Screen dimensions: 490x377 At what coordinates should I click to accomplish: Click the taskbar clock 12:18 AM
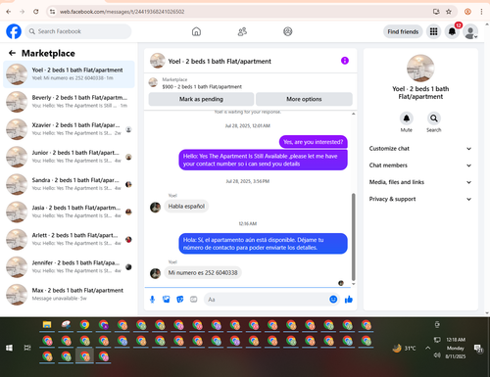click(x=456, y=340)
